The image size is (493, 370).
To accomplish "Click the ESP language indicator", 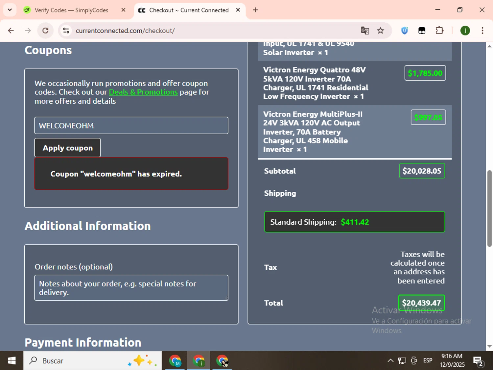I will coord(428,361).
